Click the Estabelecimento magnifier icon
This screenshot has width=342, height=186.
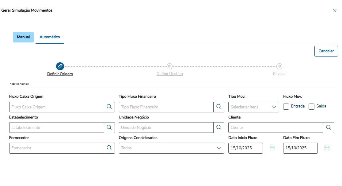[109, 127]
